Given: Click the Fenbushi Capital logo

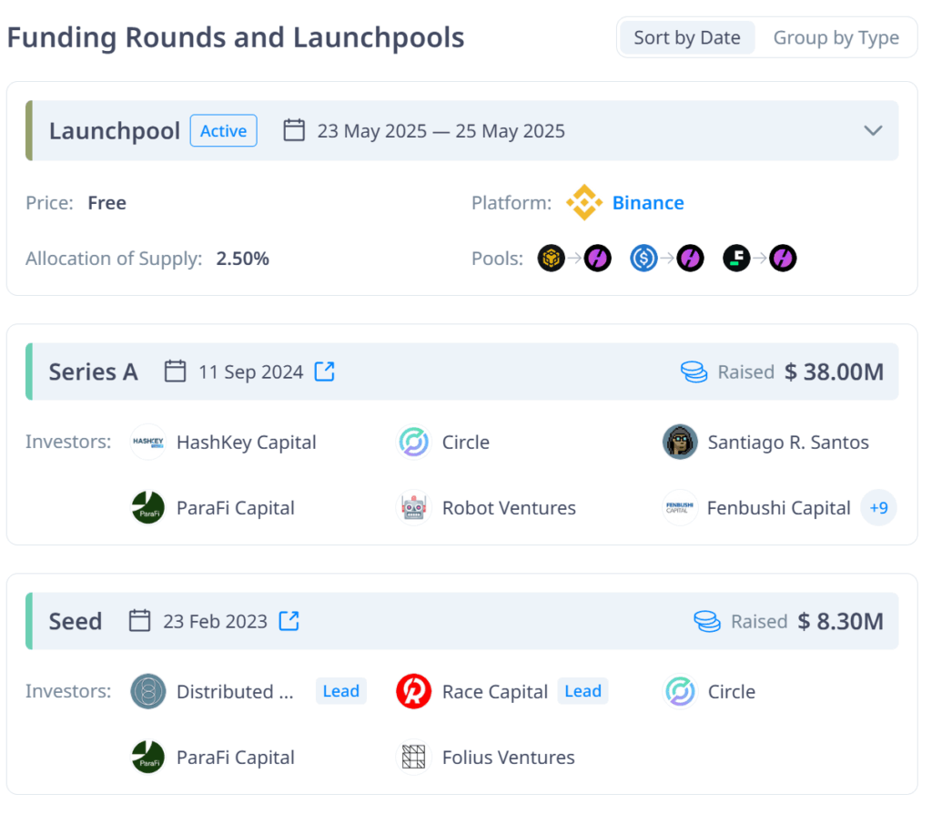Looking at the screenshot, I should tap(680, 507).
